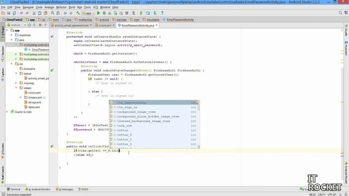This screenshot has width=349, height=196.
Task: Expand the mipmap folder node
Action: [16, 83]
